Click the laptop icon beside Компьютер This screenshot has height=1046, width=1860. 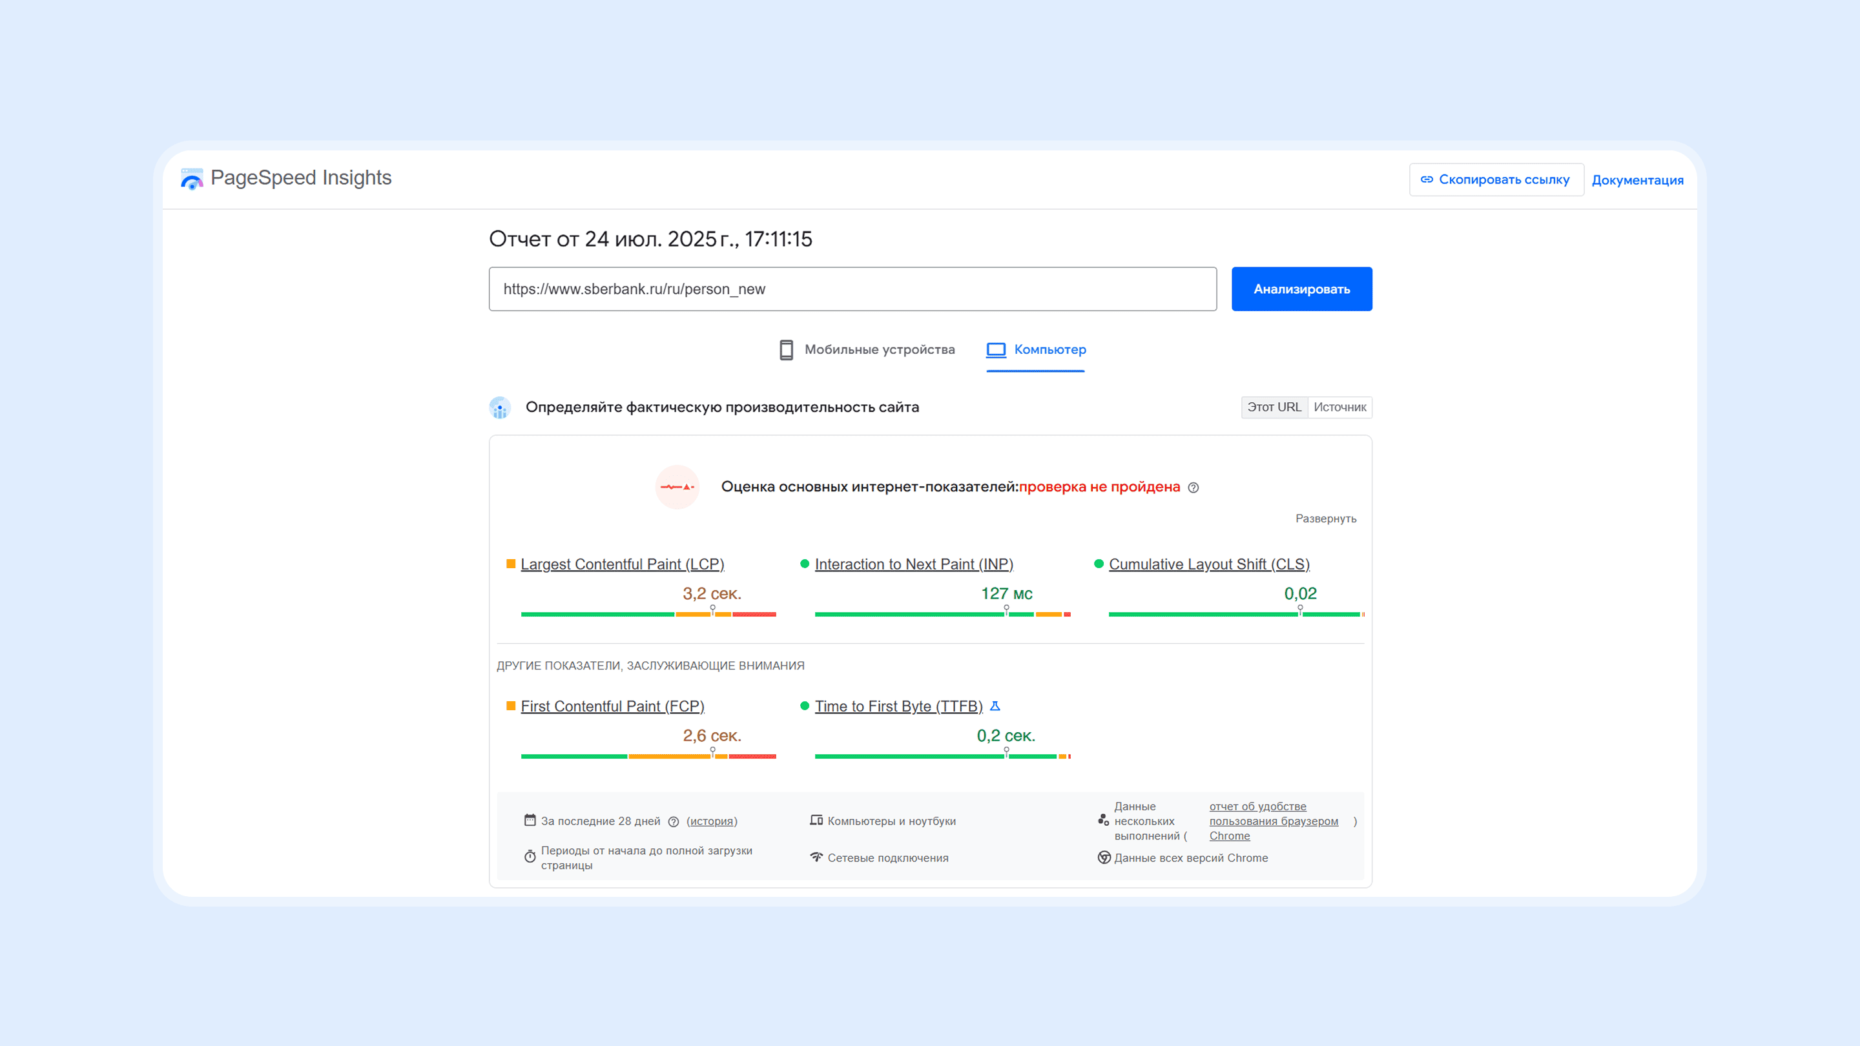pyautogui.click(x=996, y=349)
